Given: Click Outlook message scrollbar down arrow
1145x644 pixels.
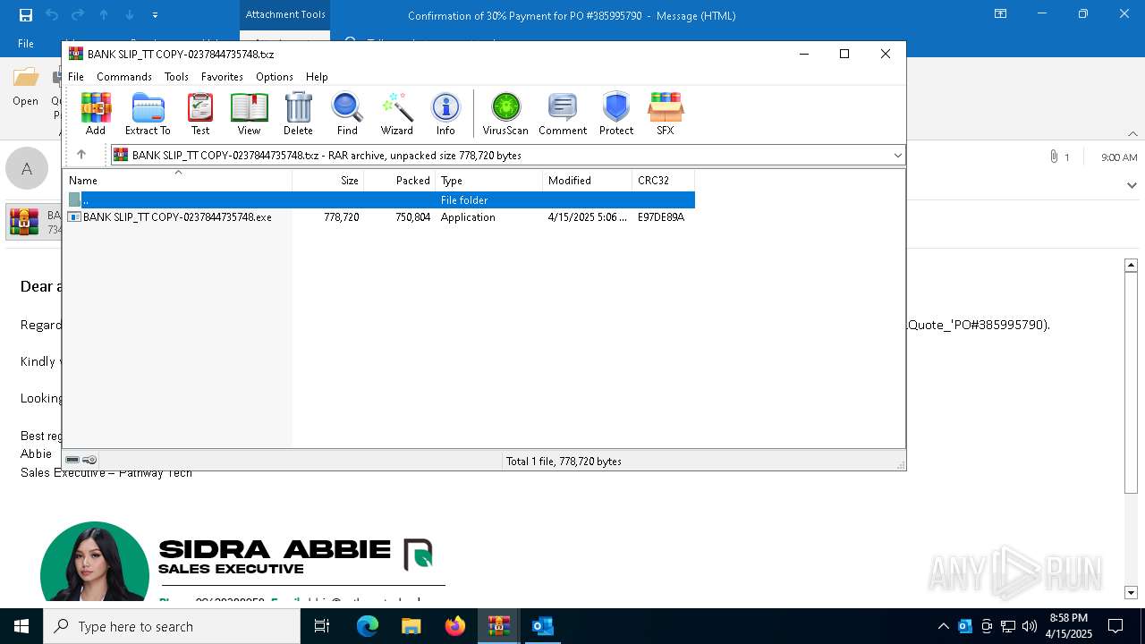Looking at the screenshot, I should (1131, 592).
